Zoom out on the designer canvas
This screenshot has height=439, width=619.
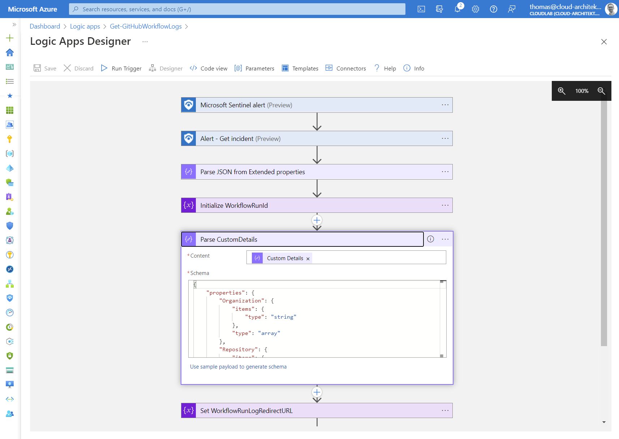[x=601, y=91]
